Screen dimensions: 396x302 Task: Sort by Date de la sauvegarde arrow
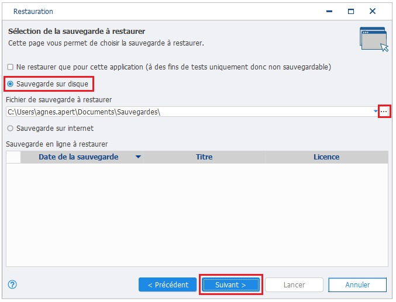tap(138, 157)
